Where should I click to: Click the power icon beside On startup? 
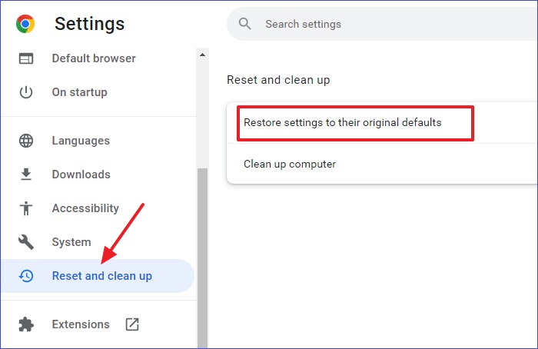pos(26,92)
